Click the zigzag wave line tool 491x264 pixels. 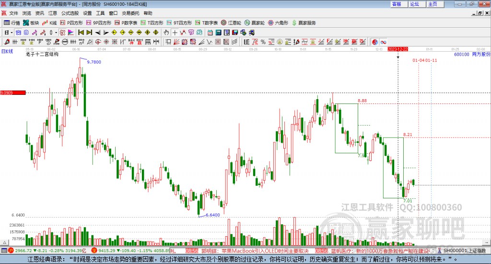point(209,42)
